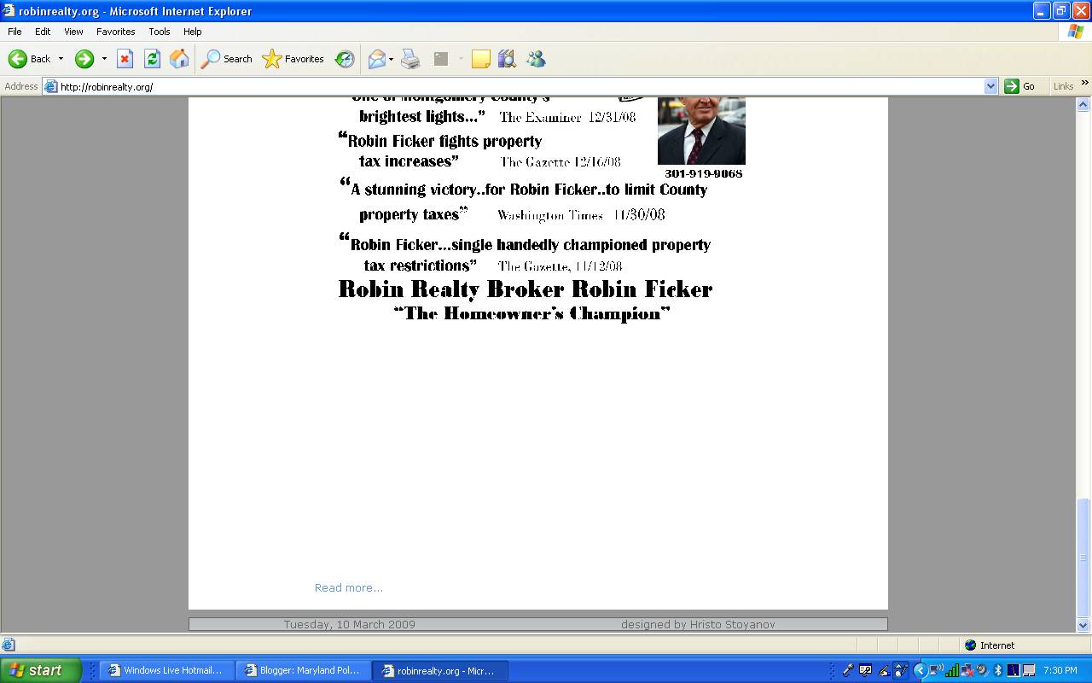Click the green signal bars tray icon
Screen dimensions: 1092x683
951,670
